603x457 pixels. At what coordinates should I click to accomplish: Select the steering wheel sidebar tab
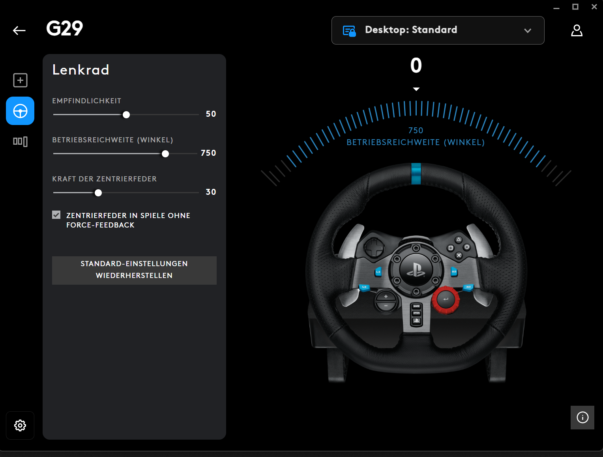pyautogui.click(x=20, y=111)
